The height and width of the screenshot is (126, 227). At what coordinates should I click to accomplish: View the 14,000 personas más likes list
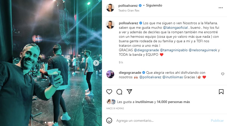(x=173, y=102)
